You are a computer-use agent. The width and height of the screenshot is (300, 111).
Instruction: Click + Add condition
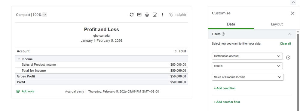tap(225, 88)
